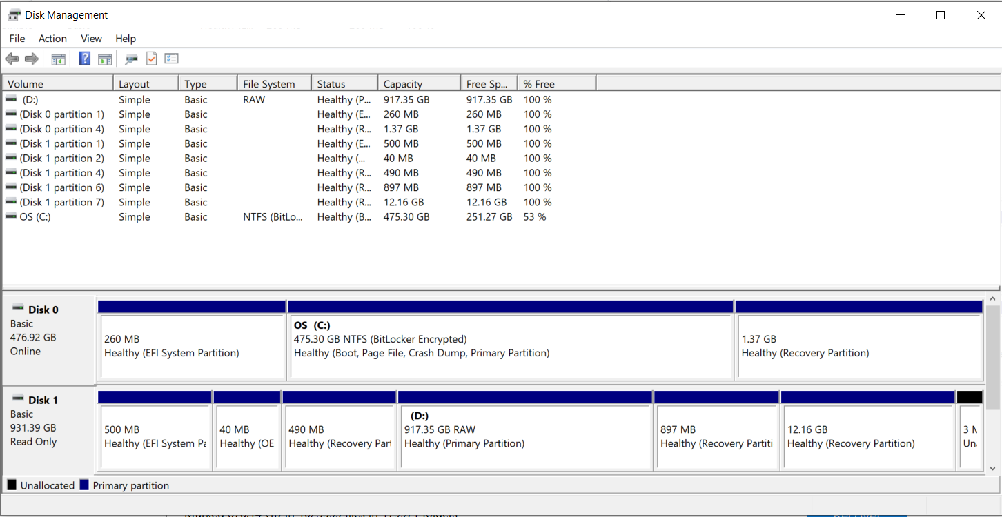Click the Disk 0 label panel
The width and height of the screenshot is (1002, 517).
pos(49,340)
